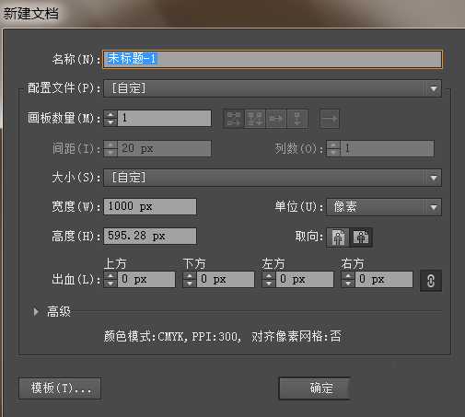
Task: Select grid by row artboard arrangement icon
Action: click(x=234, y=119)
